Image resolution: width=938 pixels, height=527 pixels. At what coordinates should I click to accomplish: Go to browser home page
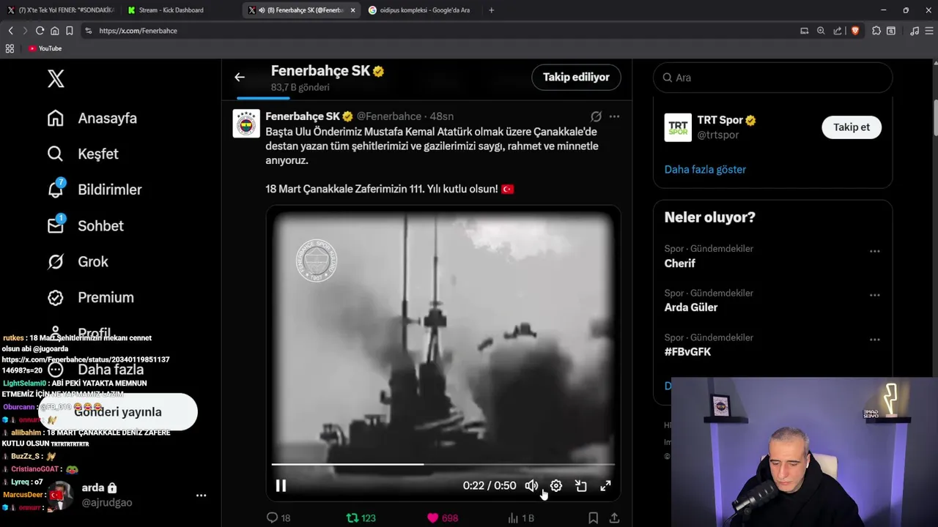(x=54, y=31)
